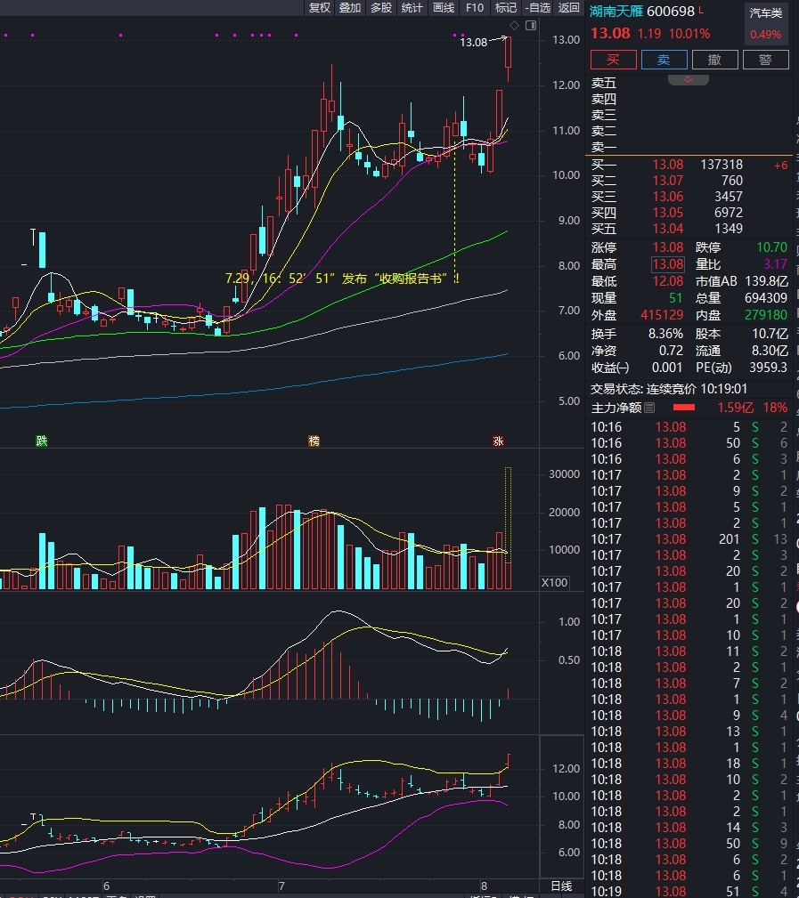Click the yellow 收购报告书 annotation on the chart
Screen dimensions: 799x898
click(342, 279)
